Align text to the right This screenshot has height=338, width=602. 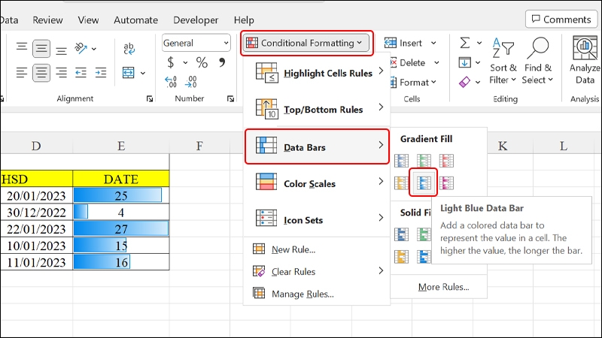pos(61,72)
